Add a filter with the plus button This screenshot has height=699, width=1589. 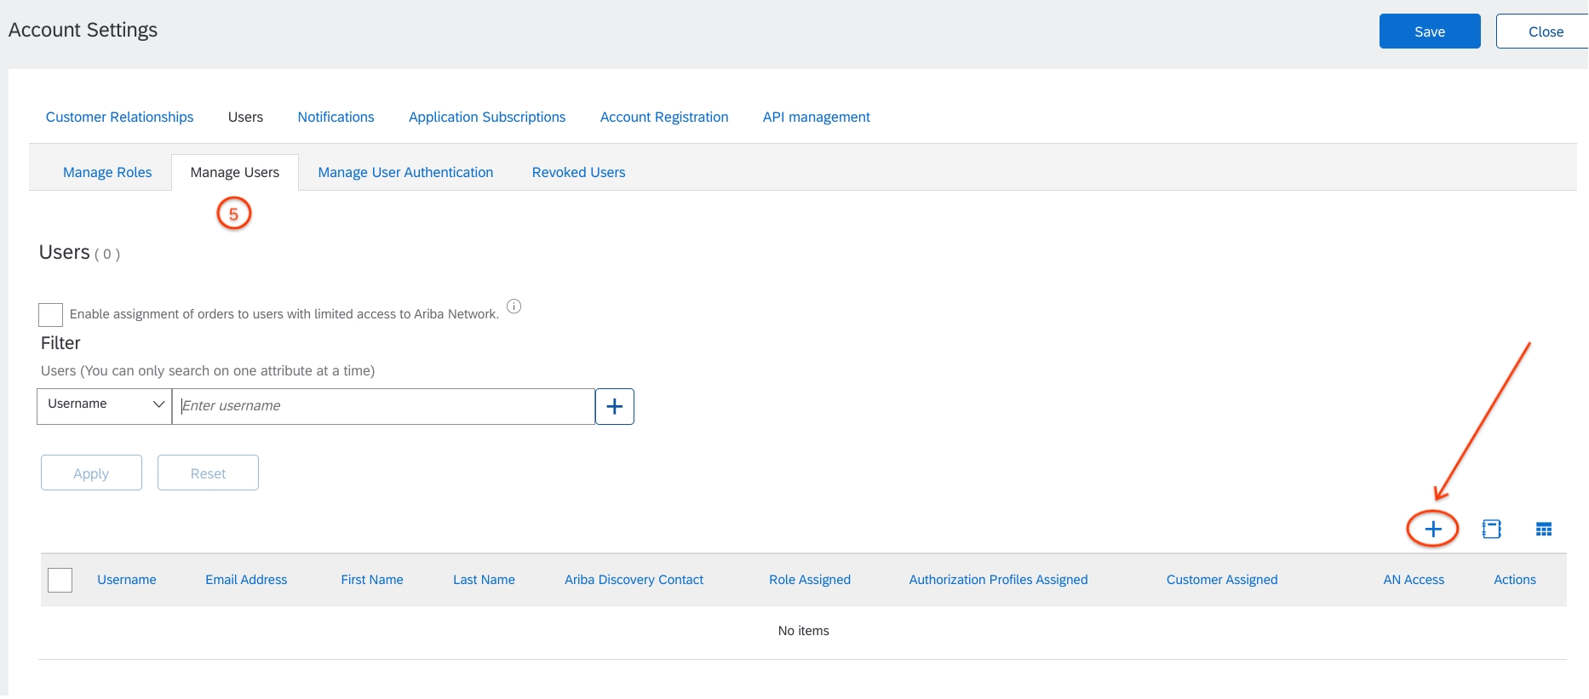(x=615, y=406)
